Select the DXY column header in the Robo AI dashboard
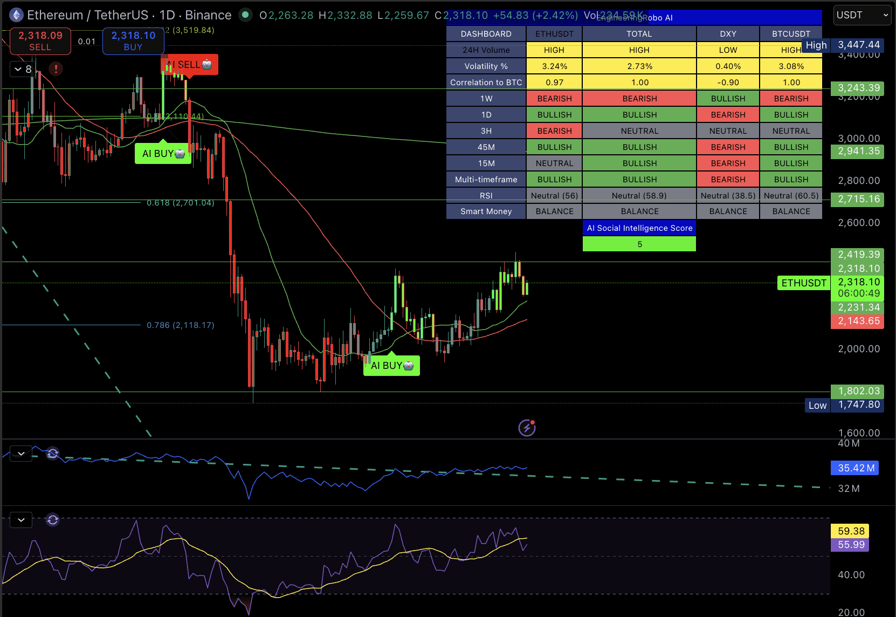 pos(728,33)
